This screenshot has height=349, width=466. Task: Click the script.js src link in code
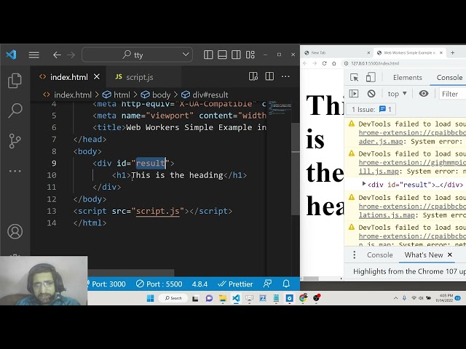pos(158,211)
